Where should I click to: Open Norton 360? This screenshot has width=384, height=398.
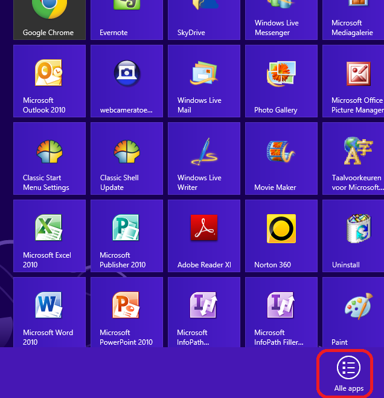point(281,236)
